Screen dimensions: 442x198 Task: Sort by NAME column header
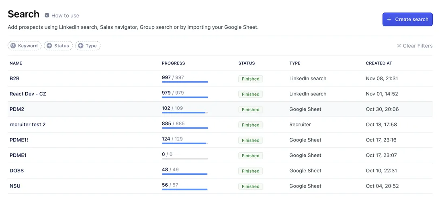tap(16, 63)
